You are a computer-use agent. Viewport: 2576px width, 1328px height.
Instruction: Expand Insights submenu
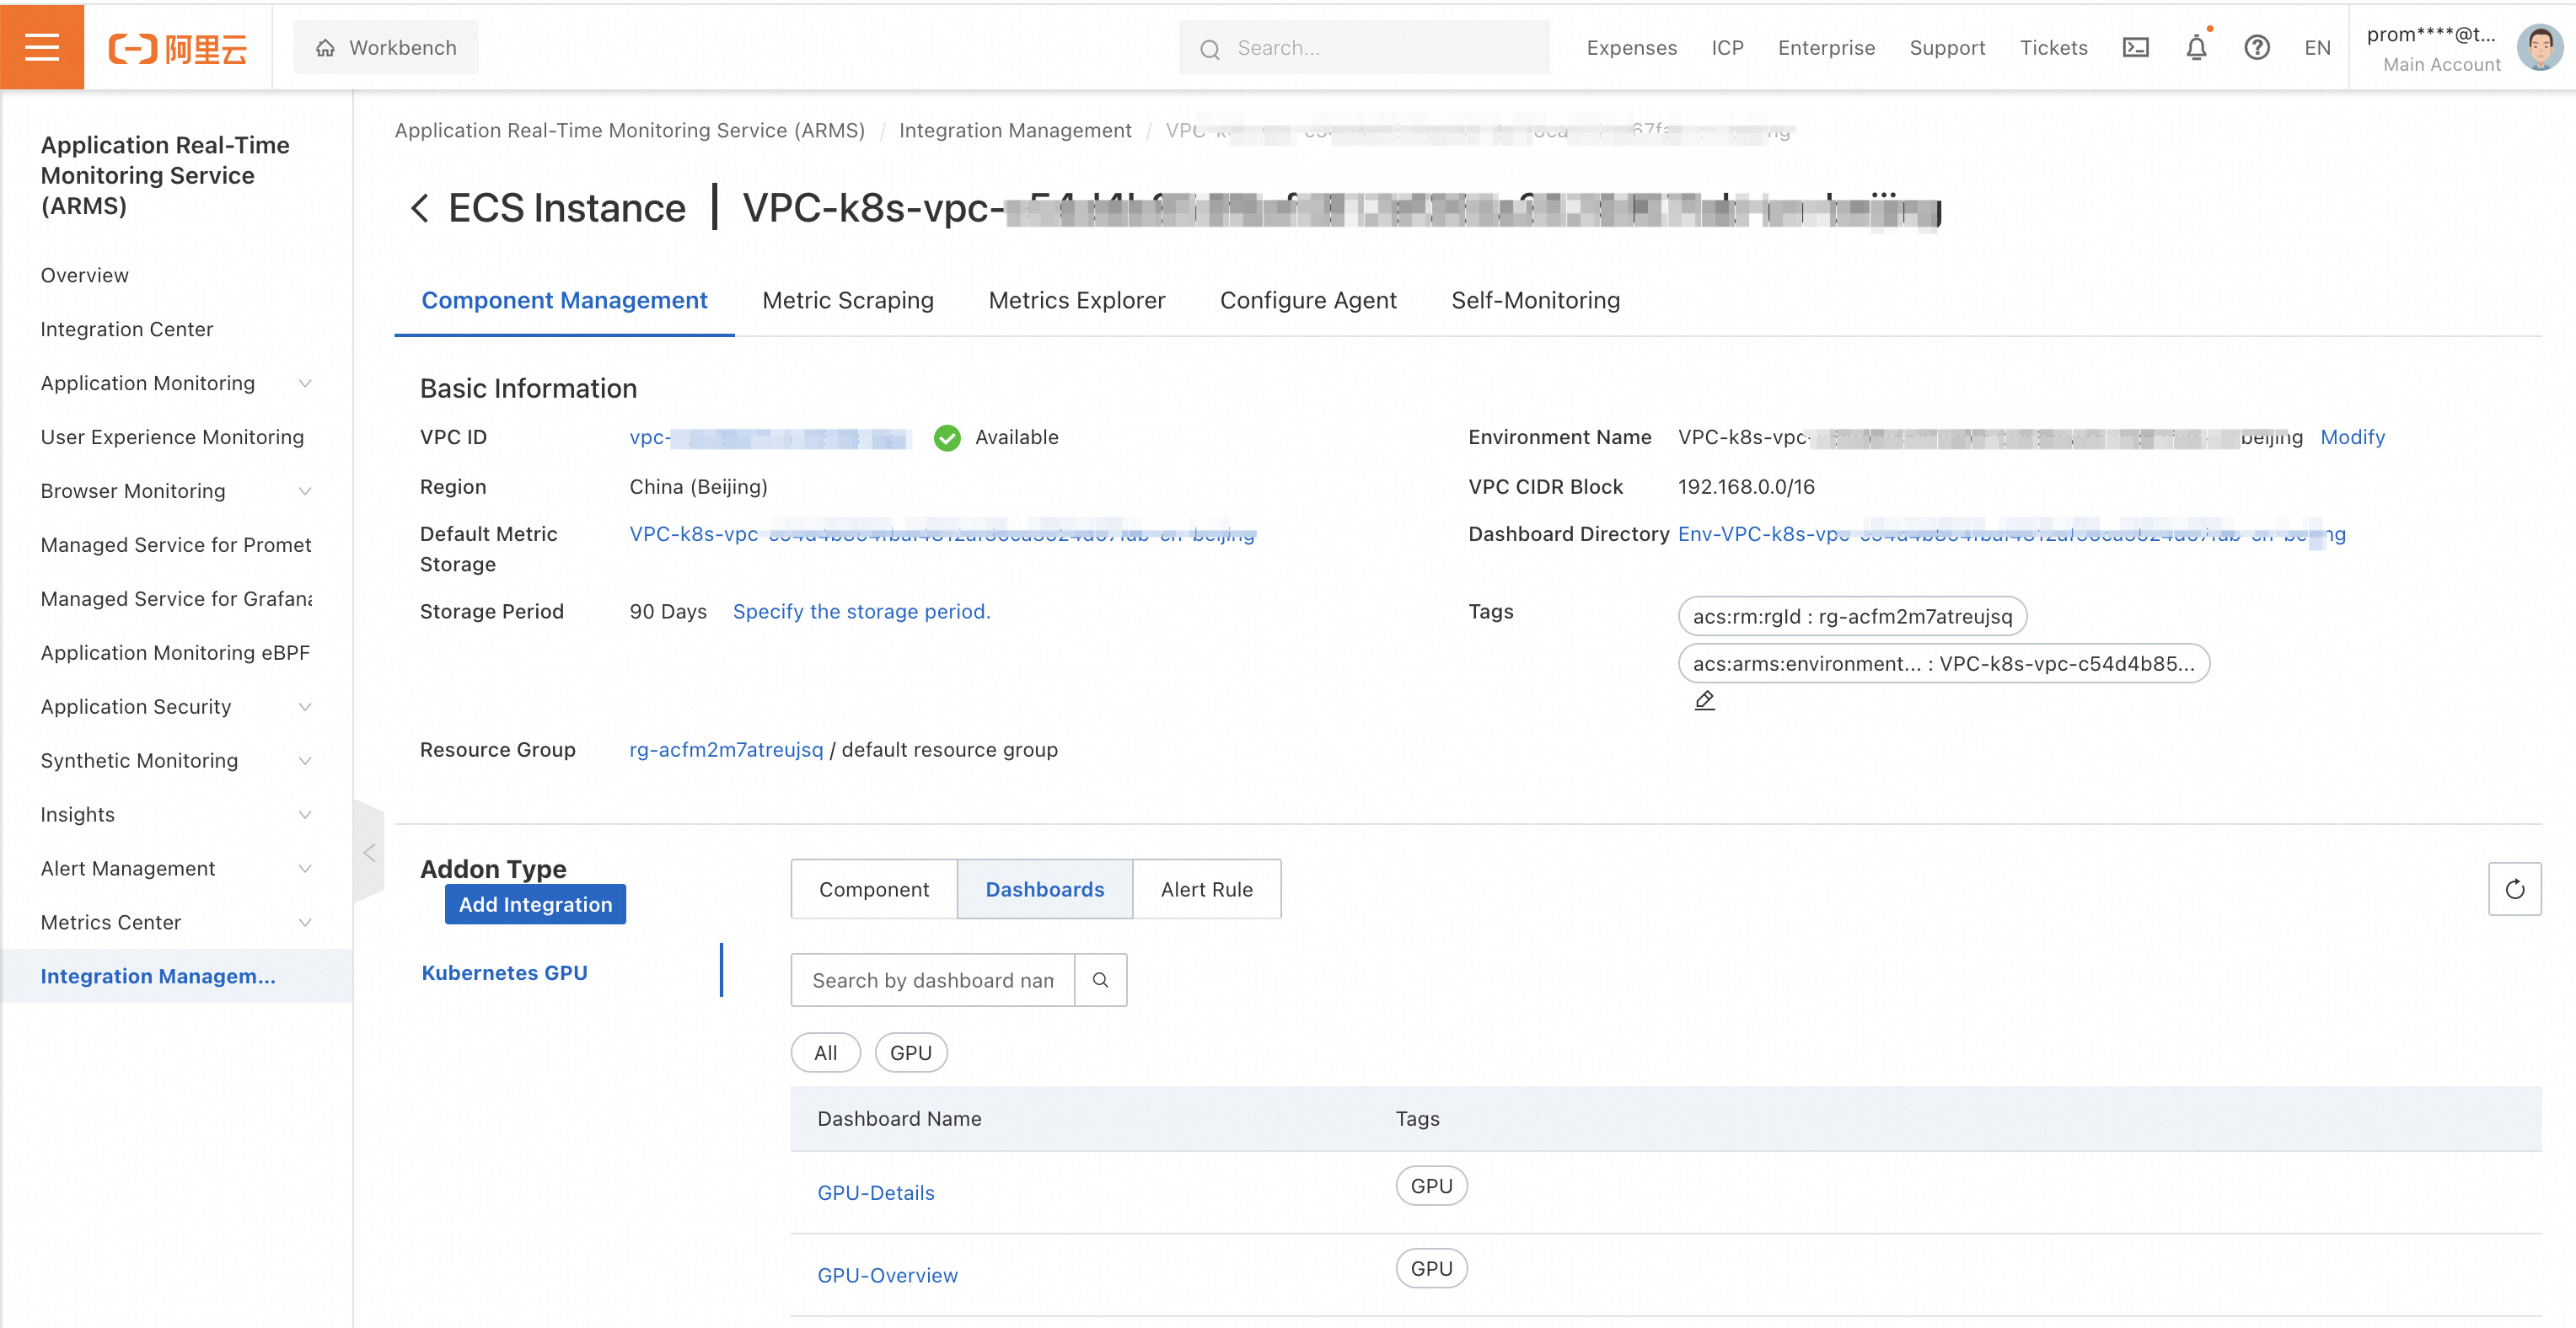[x=305, y=815]
